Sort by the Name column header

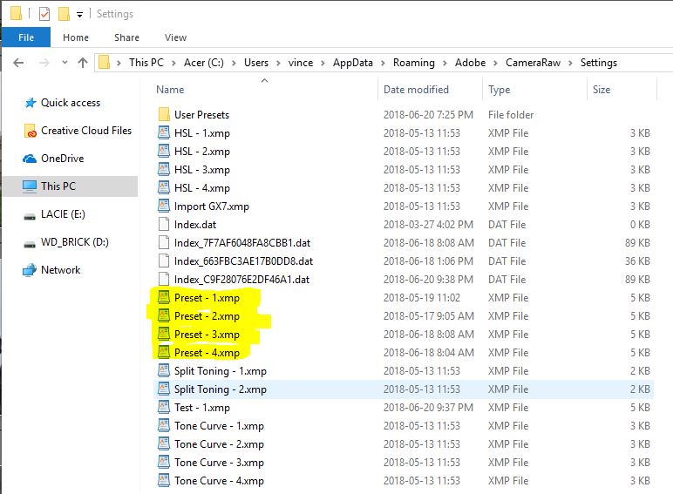coord(170,90)
